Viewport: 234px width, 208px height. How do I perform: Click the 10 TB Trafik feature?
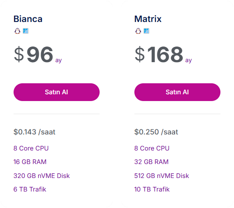(x=152, y=189)
